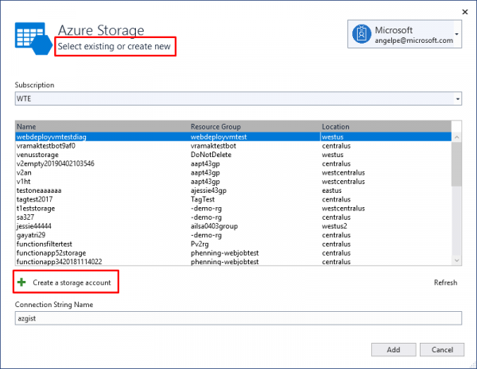Select the vramaktestbot9af0 storage row

pyautogui.click(x=46, y=146)
